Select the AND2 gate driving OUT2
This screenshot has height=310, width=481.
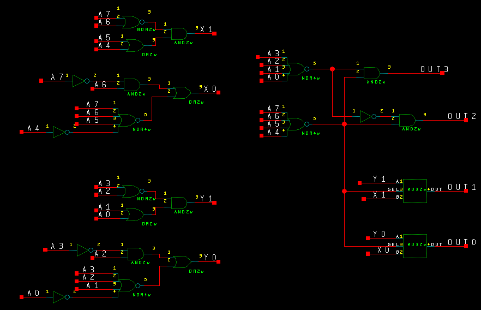tap(407, 120)
